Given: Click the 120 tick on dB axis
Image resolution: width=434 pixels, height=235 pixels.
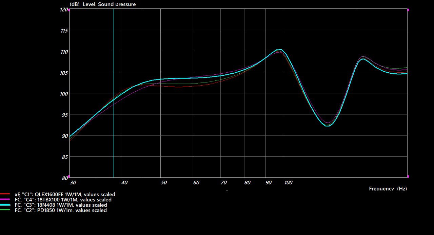Looking at the screenshot, I should 64,10.
